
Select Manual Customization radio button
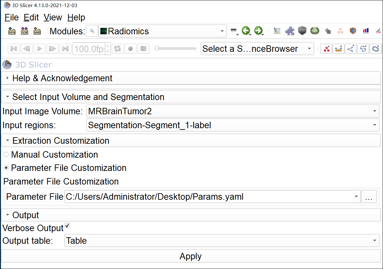tap(6, 155)
